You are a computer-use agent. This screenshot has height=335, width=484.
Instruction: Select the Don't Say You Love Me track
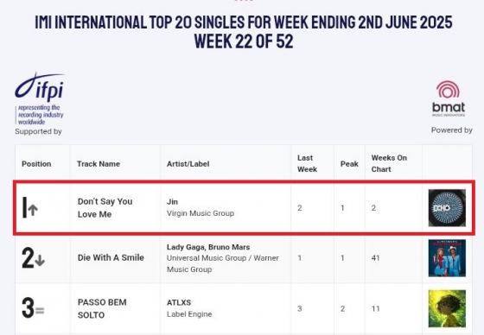(105, 208)
